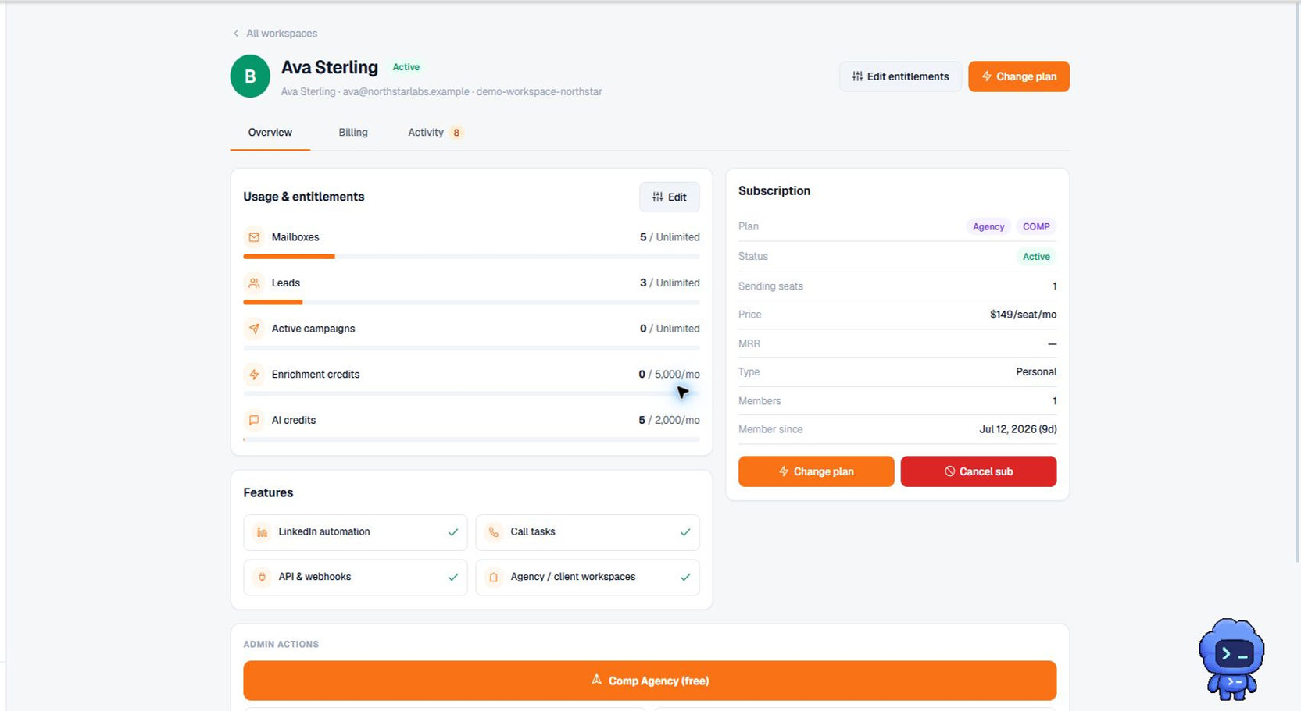
Task: Click the Activity tab count badge
Action: point(456,133)
